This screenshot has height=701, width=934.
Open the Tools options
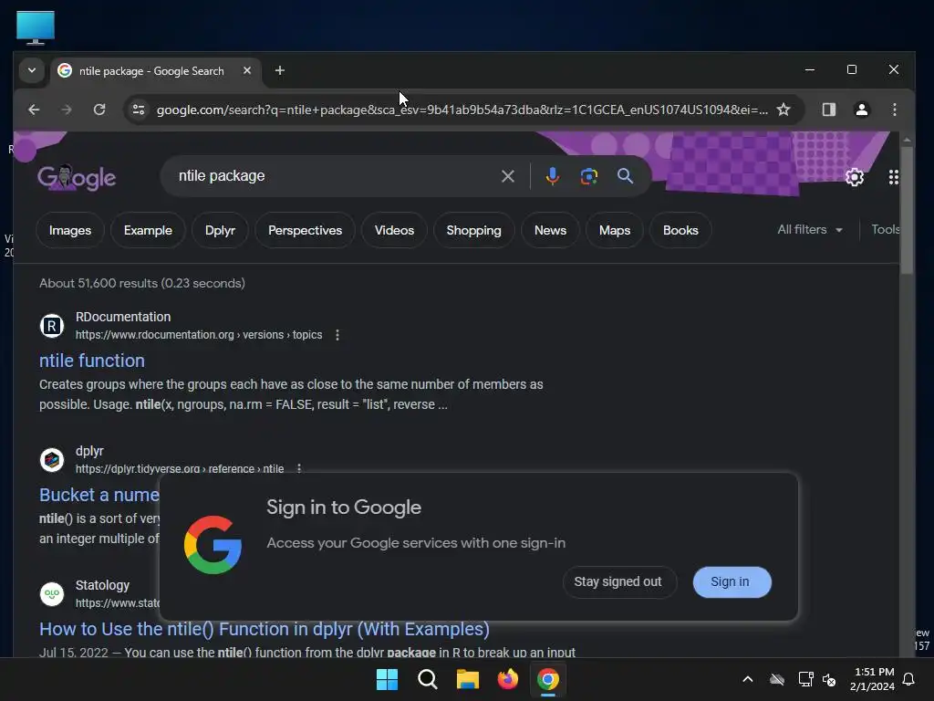point(885,229)
